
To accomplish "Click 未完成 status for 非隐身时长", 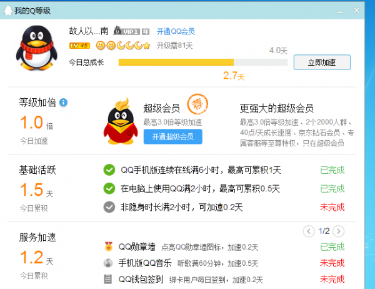I will tap(332, 207).
